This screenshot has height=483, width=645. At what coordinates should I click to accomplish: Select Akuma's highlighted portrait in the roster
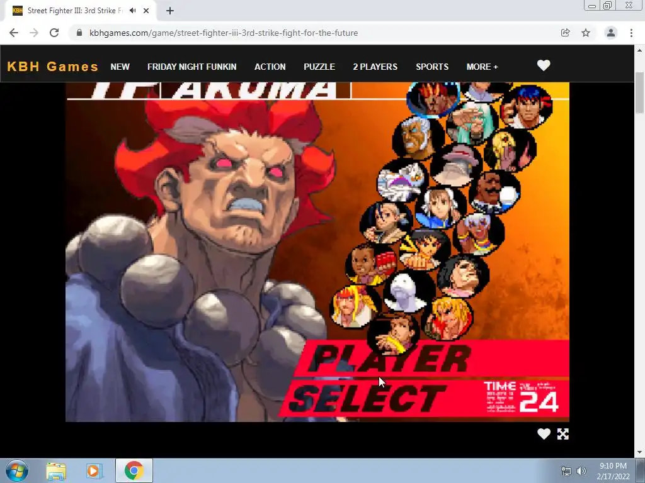[x=433, y=99]
